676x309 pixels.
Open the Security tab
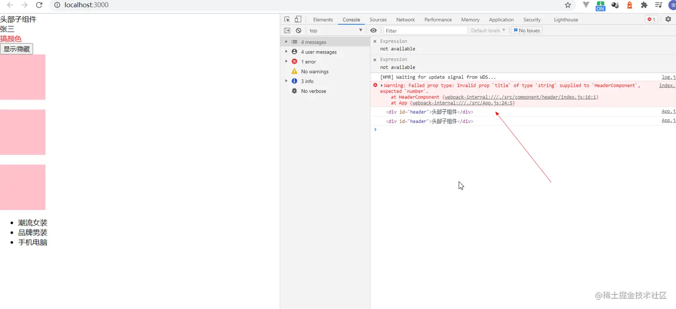[x=532, y=20]
